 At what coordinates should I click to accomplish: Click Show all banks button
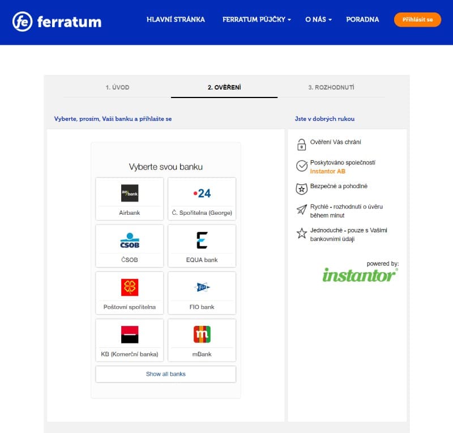point(165,374)
